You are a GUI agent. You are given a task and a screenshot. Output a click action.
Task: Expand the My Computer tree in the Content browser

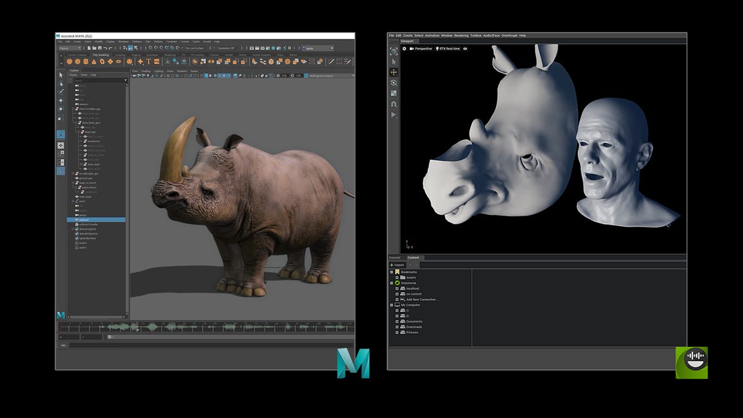[391, 305]
